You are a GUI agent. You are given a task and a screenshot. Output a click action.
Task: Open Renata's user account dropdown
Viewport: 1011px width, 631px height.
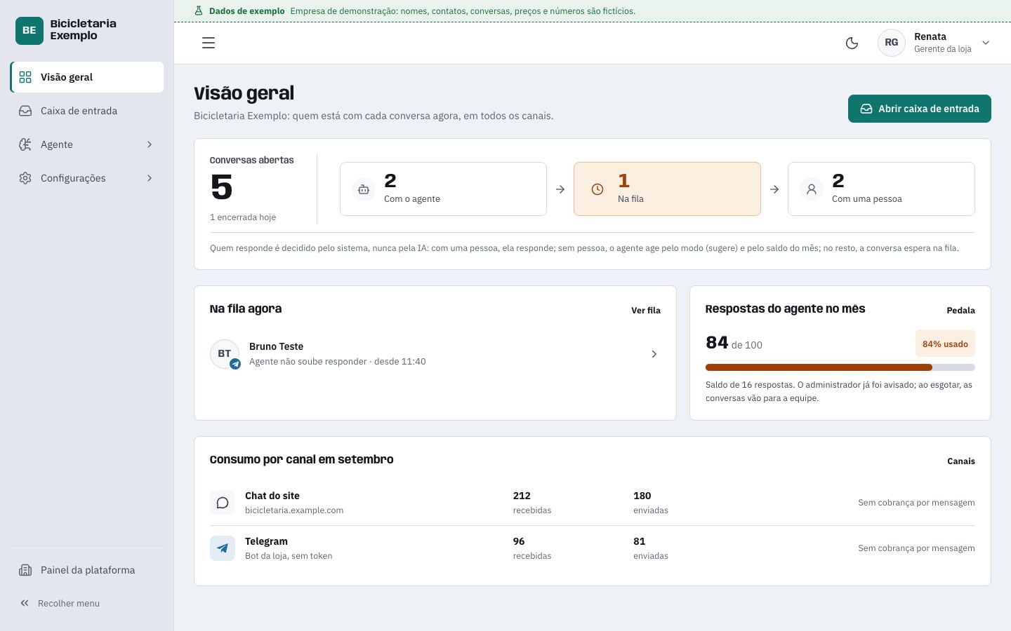point(934,43)
